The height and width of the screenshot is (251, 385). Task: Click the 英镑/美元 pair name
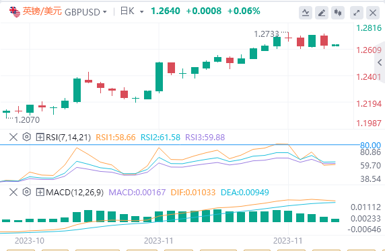point(42,11)
